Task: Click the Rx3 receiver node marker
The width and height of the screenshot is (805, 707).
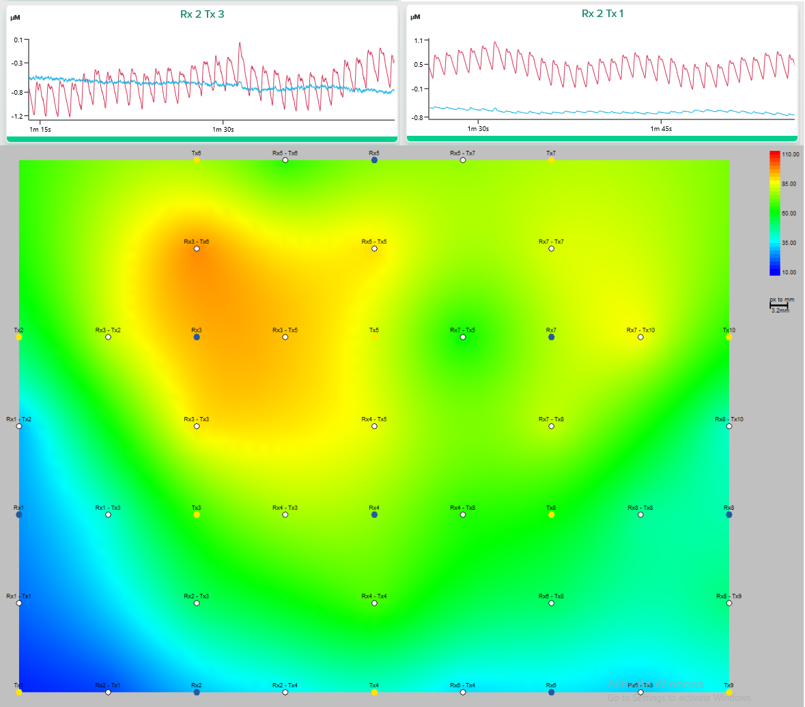Action: [x=197, y=337]
